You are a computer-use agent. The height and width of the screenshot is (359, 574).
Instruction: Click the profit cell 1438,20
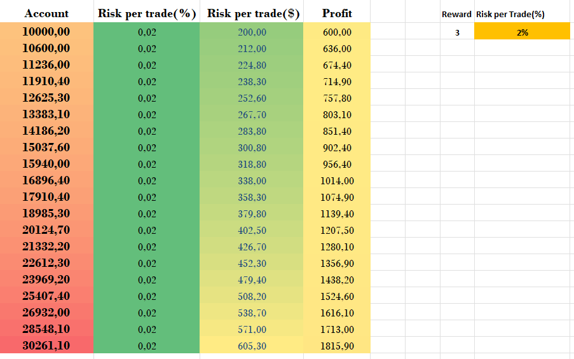point(336,280)
